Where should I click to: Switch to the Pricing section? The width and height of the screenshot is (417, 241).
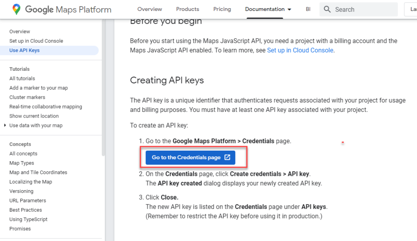[x=222, y=9]
